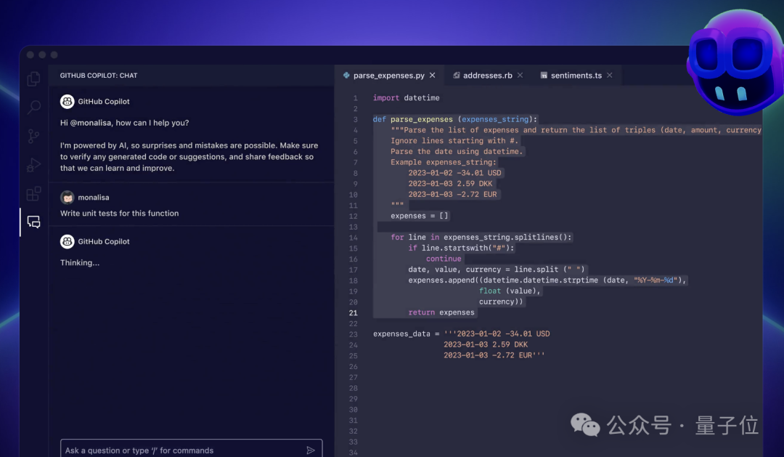Click the GitHub Copilot avatar above 'Thinking...'
The image size is (784, 457).
68,242
